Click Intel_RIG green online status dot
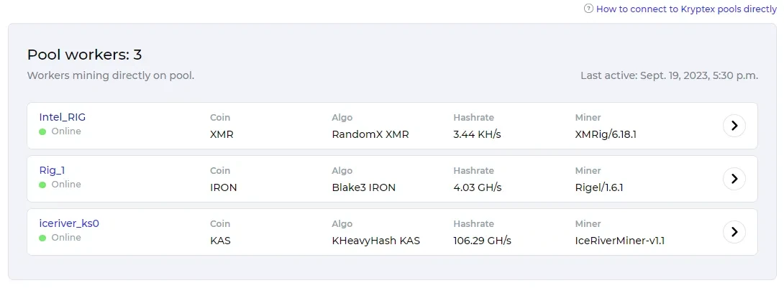The width and height of the screenshot is (784, 288). (x=42, y=132)
